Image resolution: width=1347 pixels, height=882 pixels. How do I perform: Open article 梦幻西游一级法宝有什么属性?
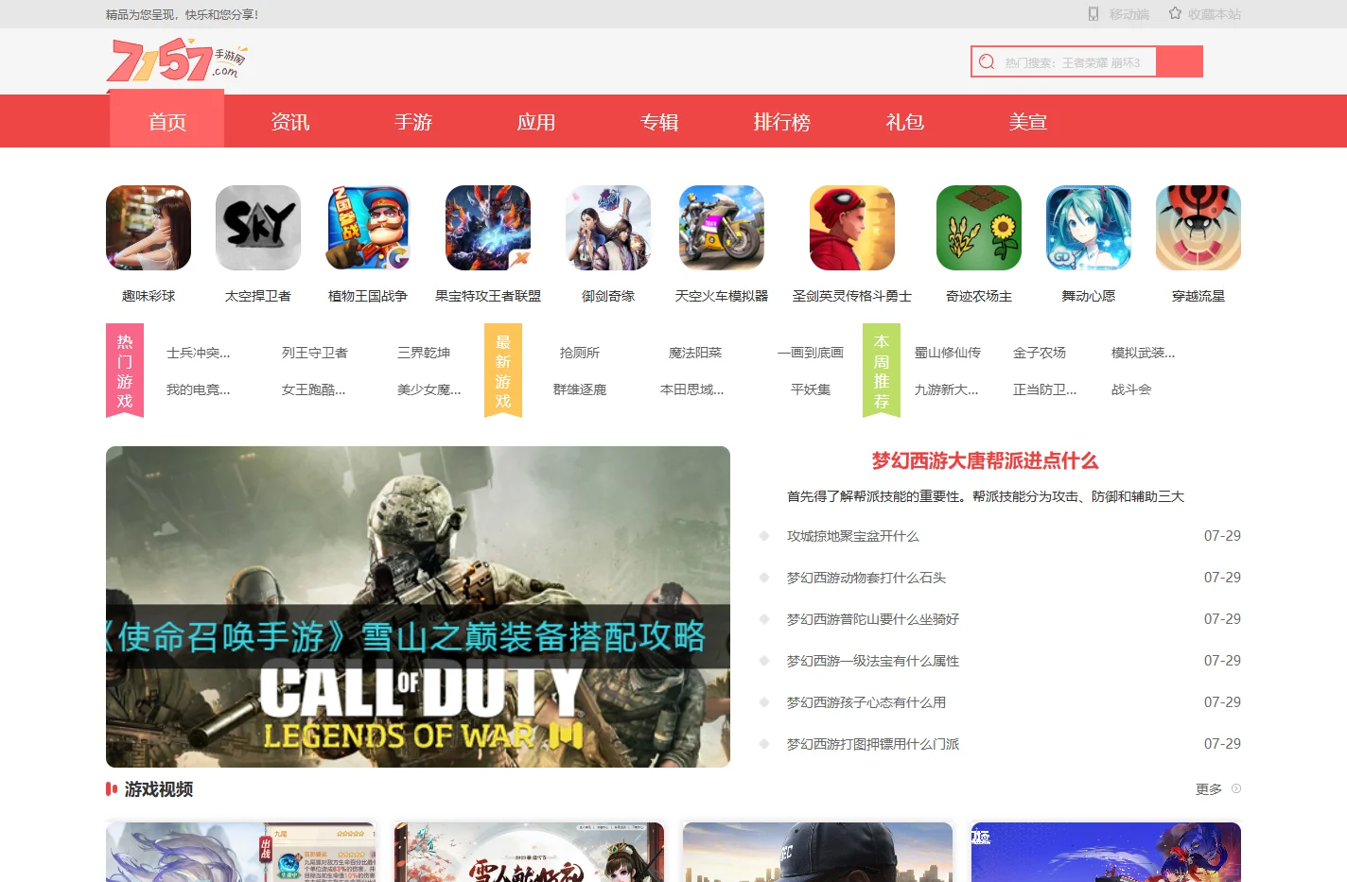click(873, 661)
